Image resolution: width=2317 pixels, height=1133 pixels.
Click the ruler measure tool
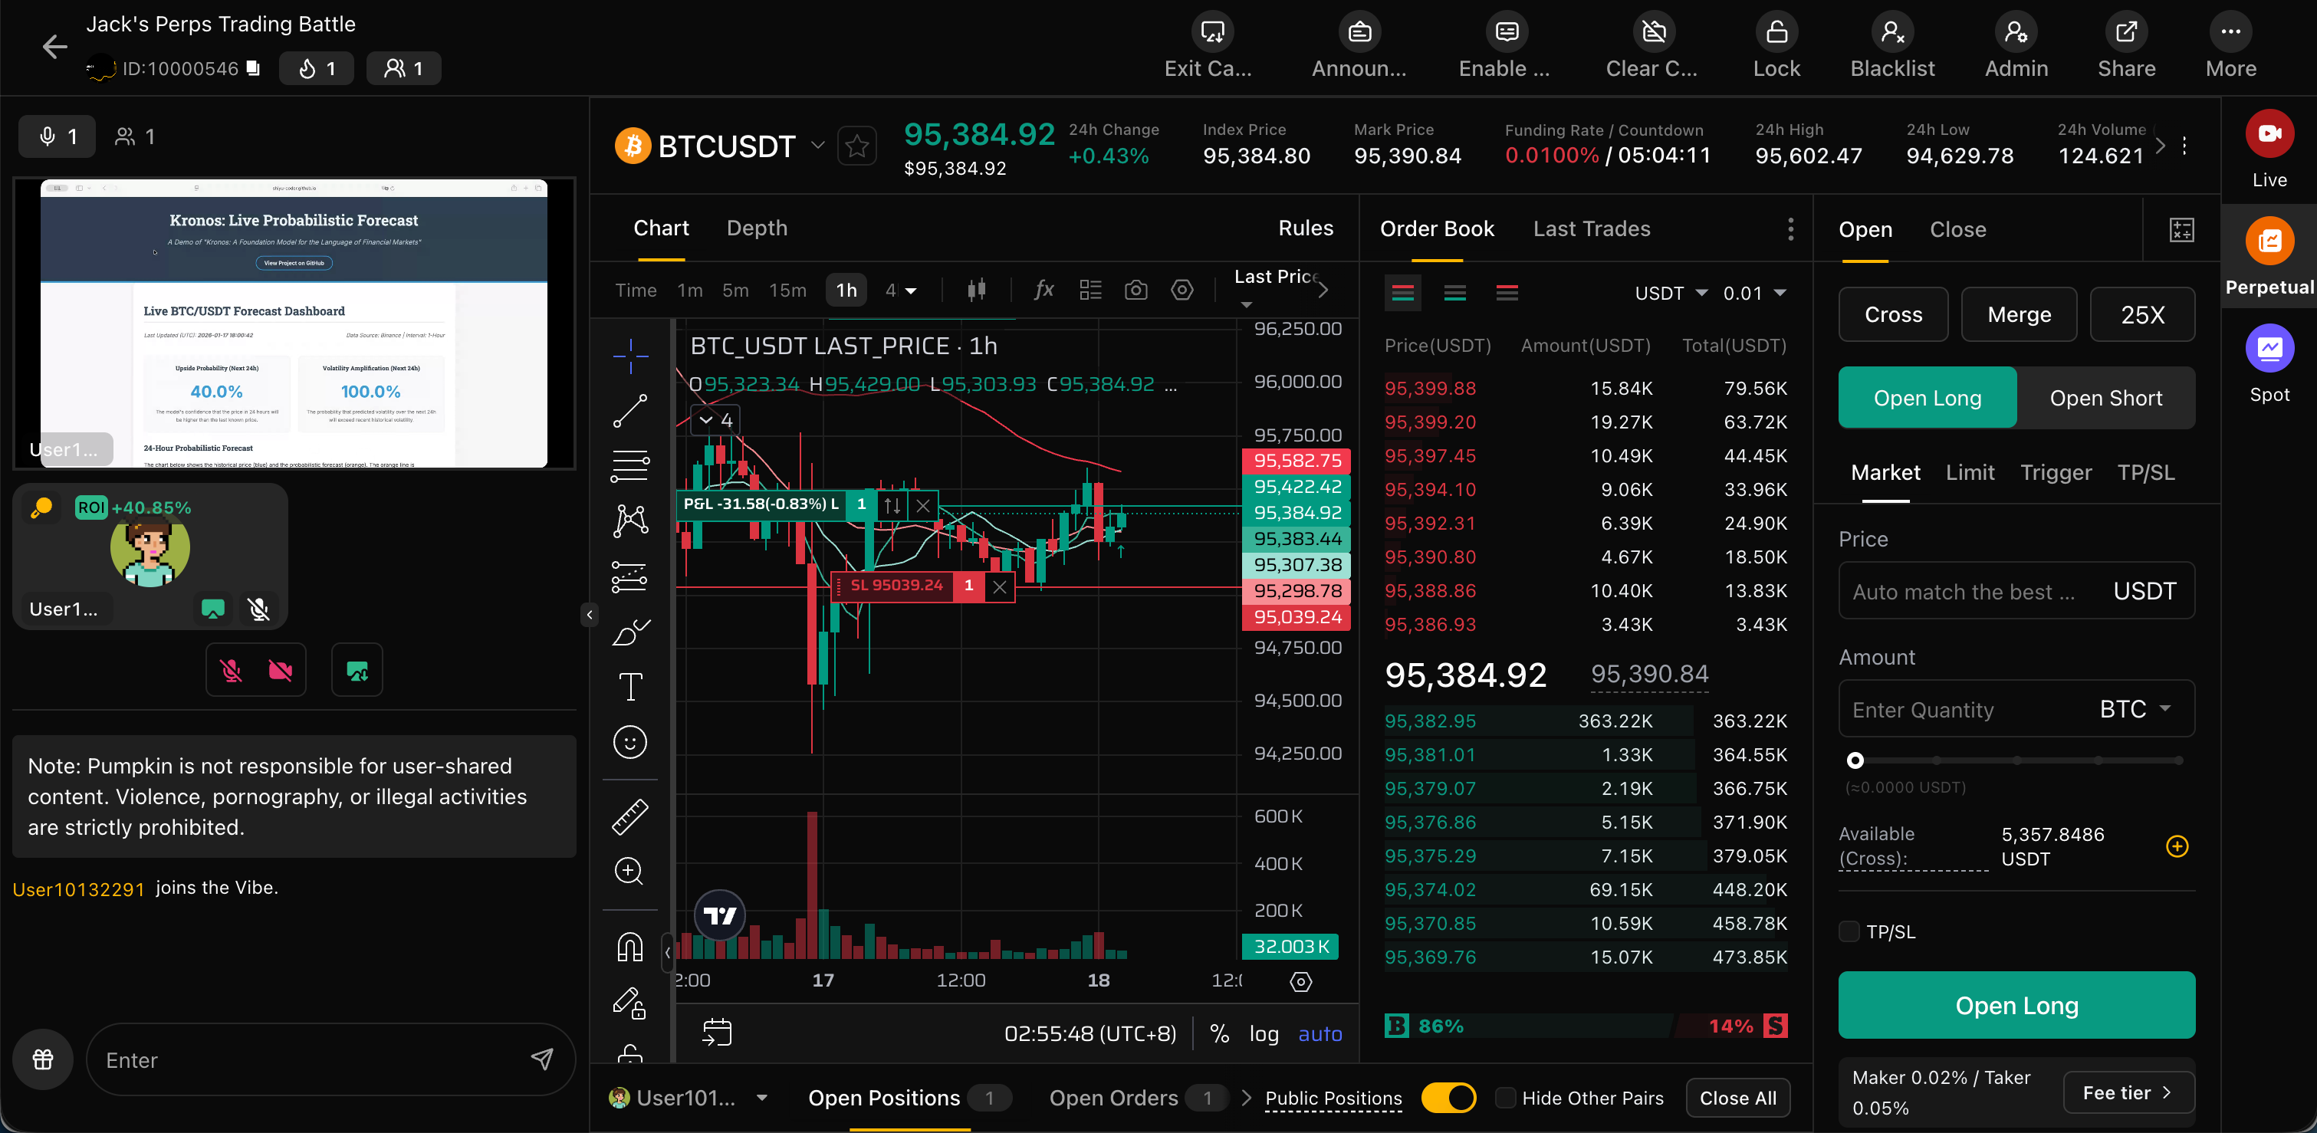tap(629, 816)
